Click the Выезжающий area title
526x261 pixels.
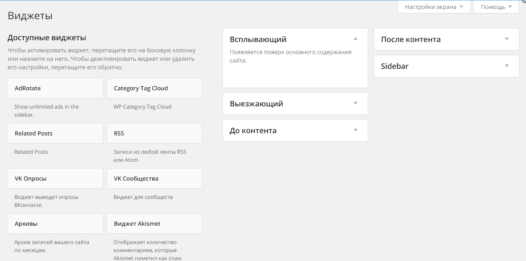click(x=256, y=104)
